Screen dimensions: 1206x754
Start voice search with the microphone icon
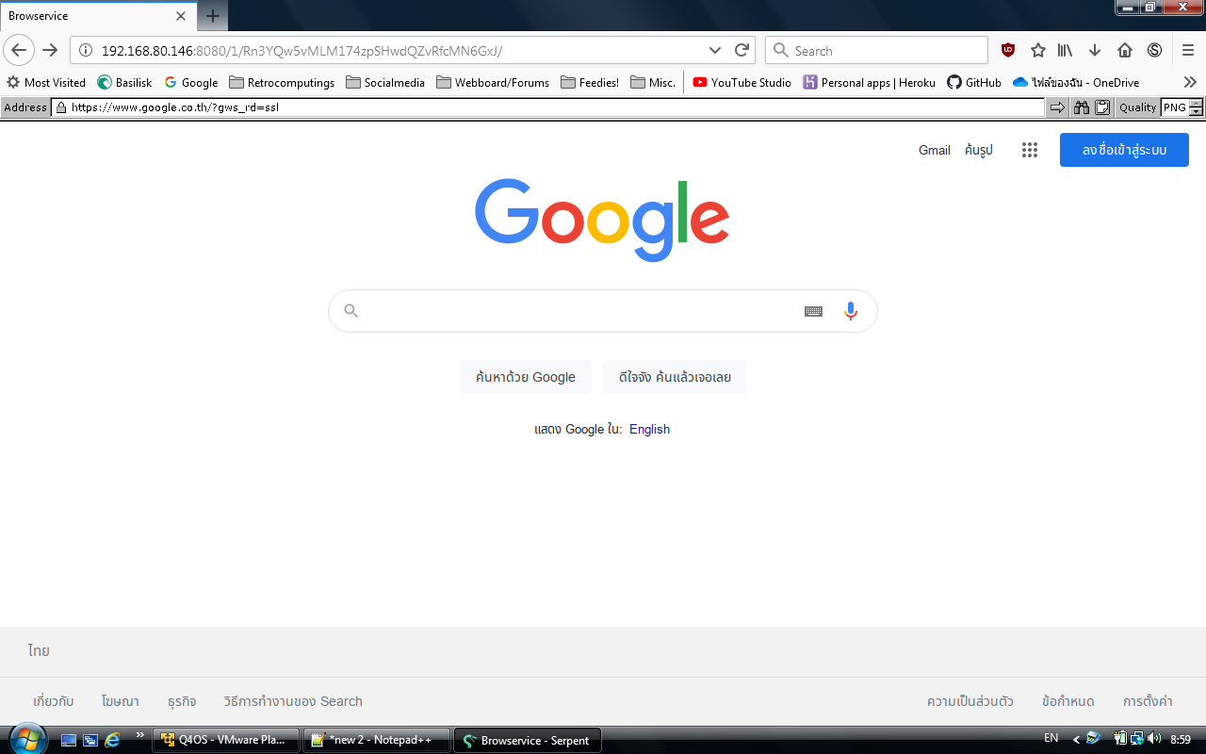tap(851, 311)
